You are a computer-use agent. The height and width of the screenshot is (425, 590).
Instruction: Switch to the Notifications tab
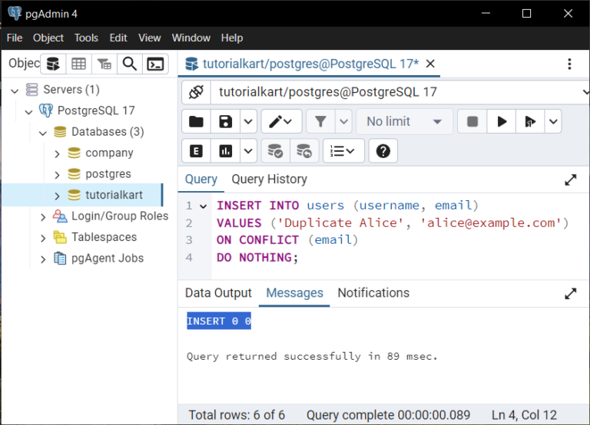[373, 293]
